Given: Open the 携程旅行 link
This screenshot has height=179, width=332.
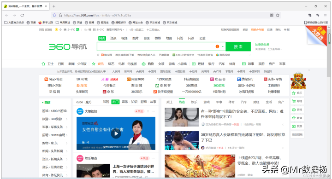Looking at the screenshot, I should coord(245,79).
